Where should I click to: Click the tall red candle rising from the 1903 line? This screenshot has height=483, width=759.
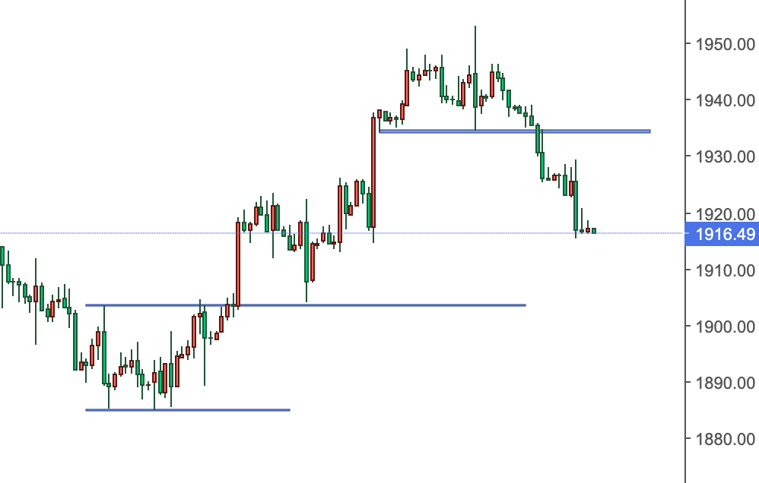238,262
